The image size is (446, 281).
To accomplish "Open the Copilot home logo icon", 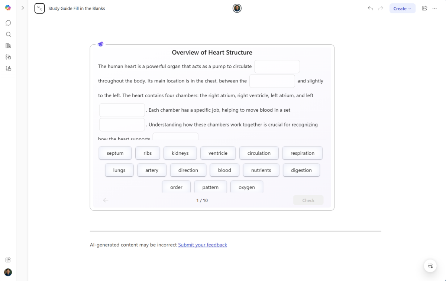I will tap(8, 8).
